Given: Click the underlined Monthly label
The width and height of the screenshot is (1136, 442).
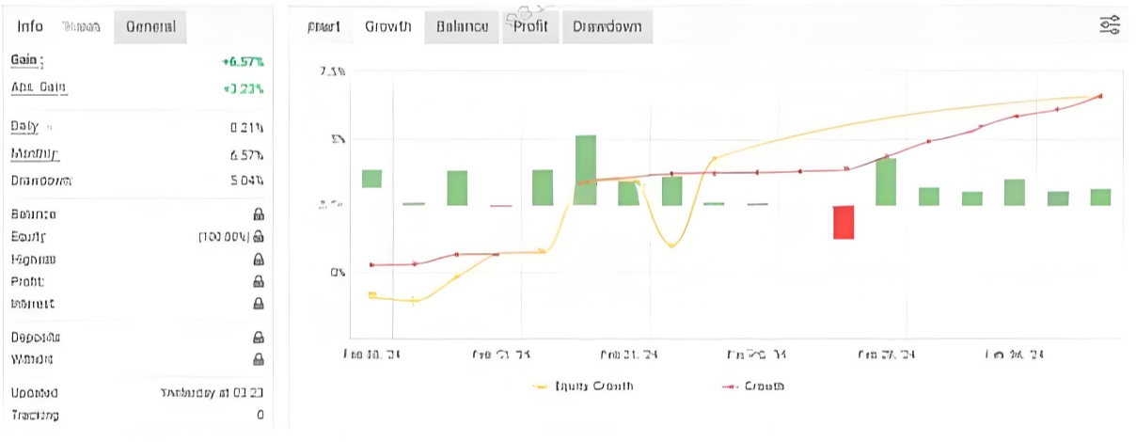Looking at the screenshot, I should 34,153.
